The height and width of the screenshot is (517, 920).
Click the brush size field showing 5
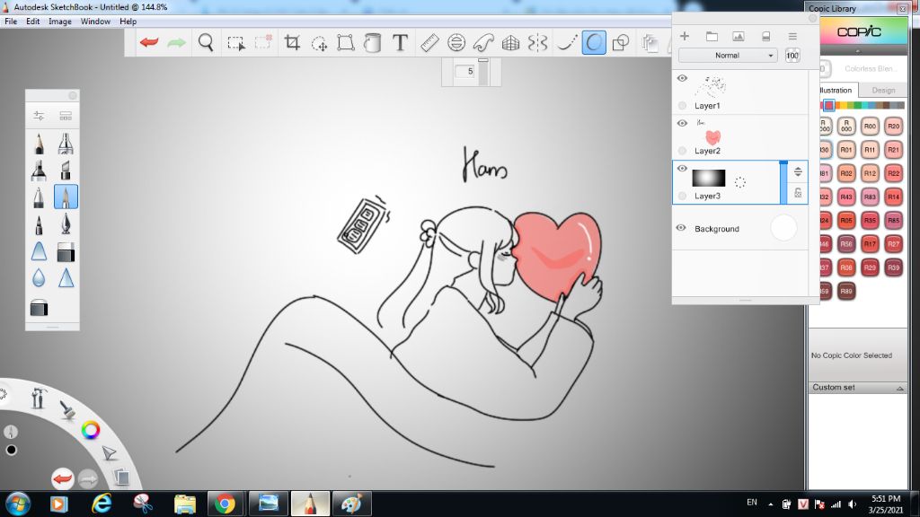click(464, 72)
